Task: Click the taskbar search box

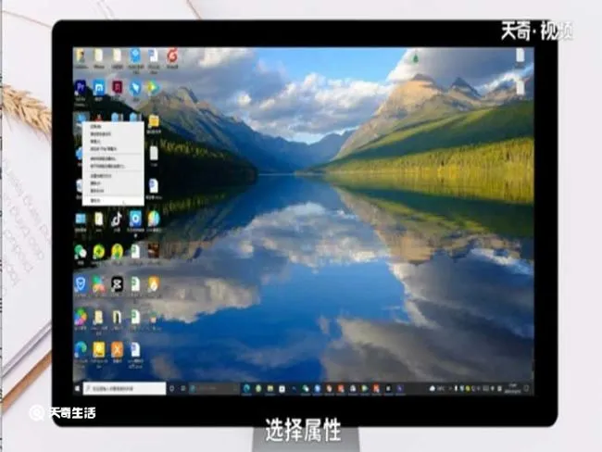Action: pyautogui.click(x=124, y=389)
